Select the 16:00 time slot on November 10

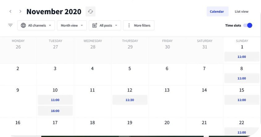pos(55,111)
